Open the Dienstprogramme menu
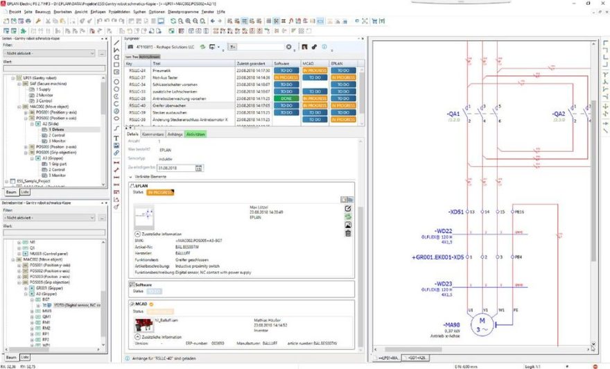 point(182,12)
